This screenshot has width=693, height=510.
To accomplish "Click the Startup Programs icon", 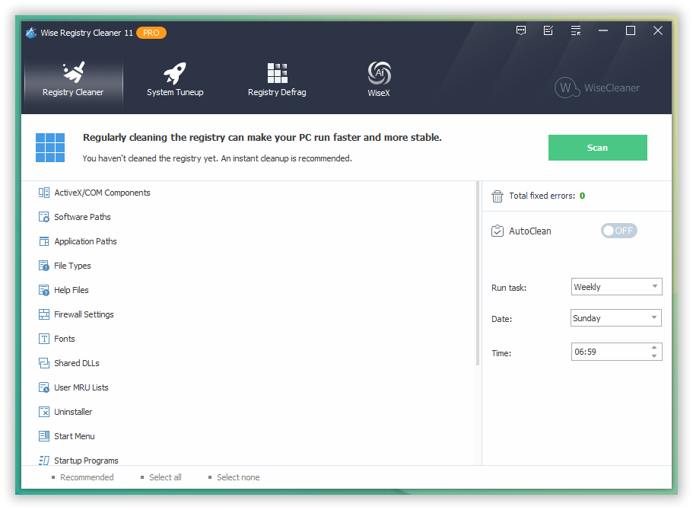I will point(44,461).
